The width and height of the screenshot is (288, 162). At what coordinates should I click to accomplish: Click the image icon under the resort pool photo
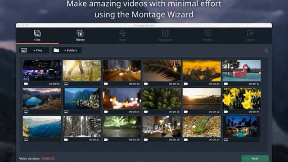pyautogui.click(x=226, y=140)
